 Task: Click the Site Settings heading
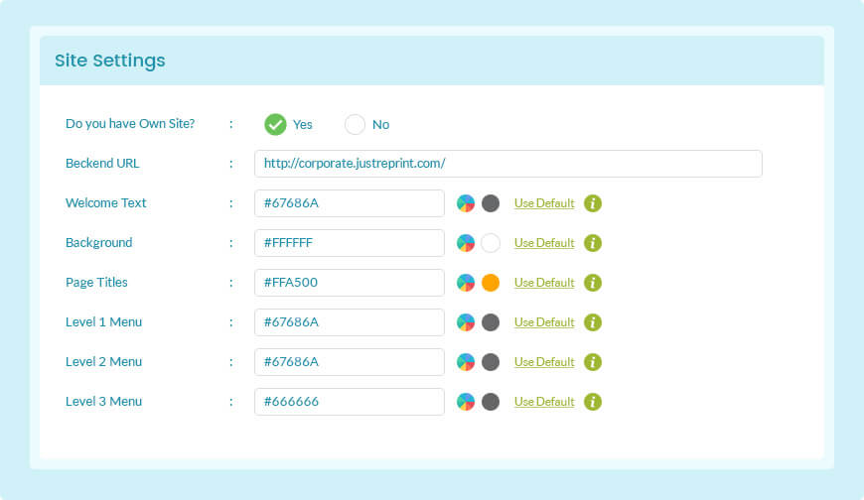[109, 61]
